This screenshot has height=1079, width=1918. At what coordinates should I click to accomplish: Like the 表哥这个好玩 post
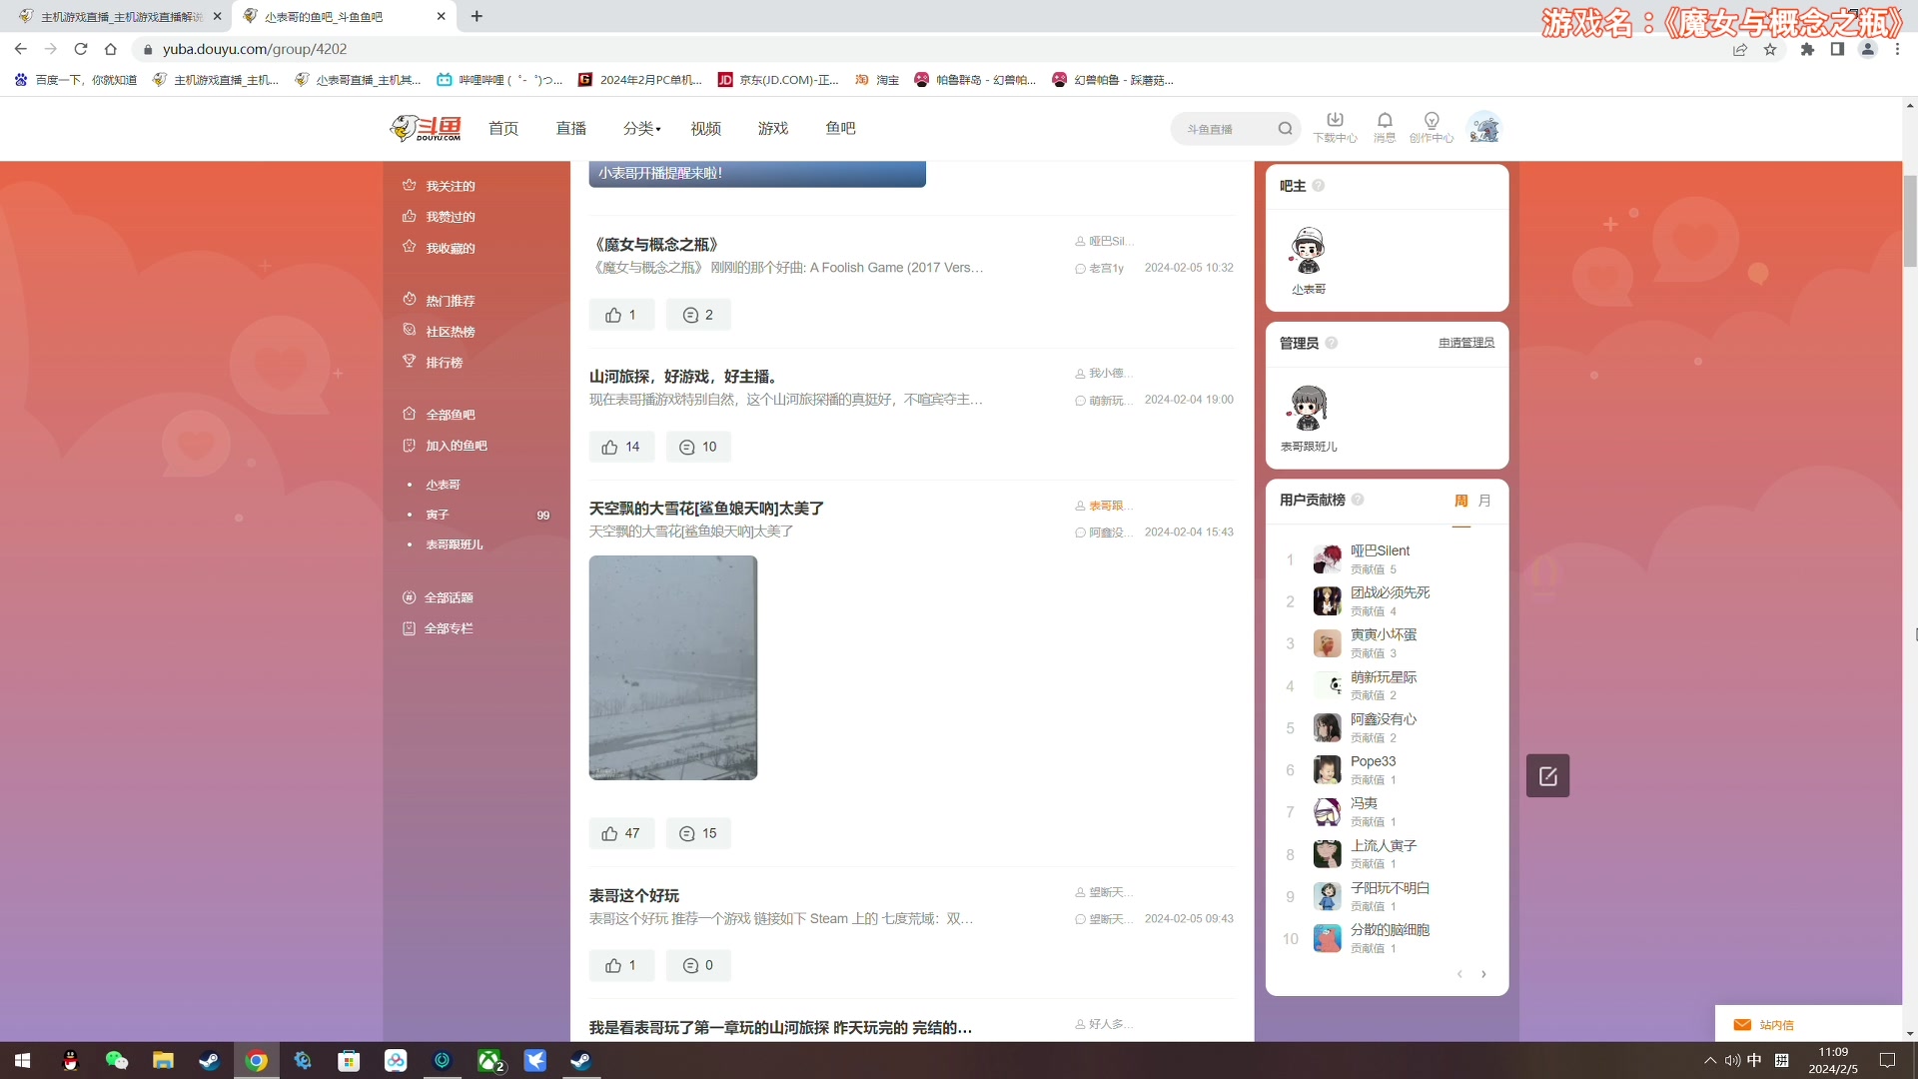(x=621, y=965)
